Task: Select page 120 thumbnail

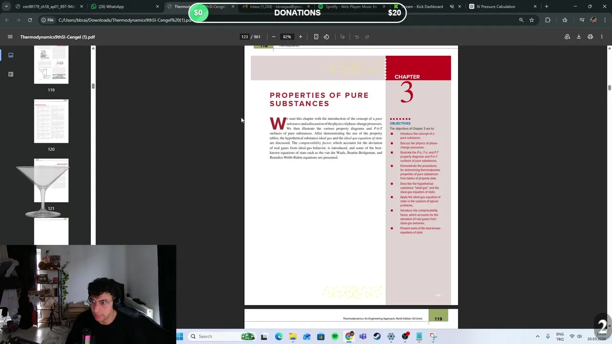Action: pyautogui.click(x=51, y=121)
